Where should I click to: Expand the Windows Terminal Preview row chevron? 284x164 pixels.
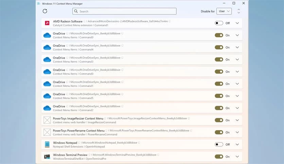click(x=237, y=157)
